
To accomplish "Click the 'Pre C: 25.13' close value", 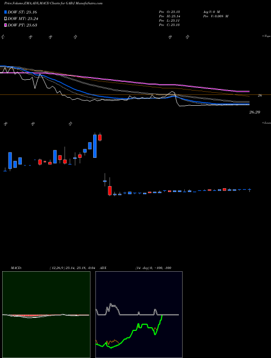I will coord(169,25).
